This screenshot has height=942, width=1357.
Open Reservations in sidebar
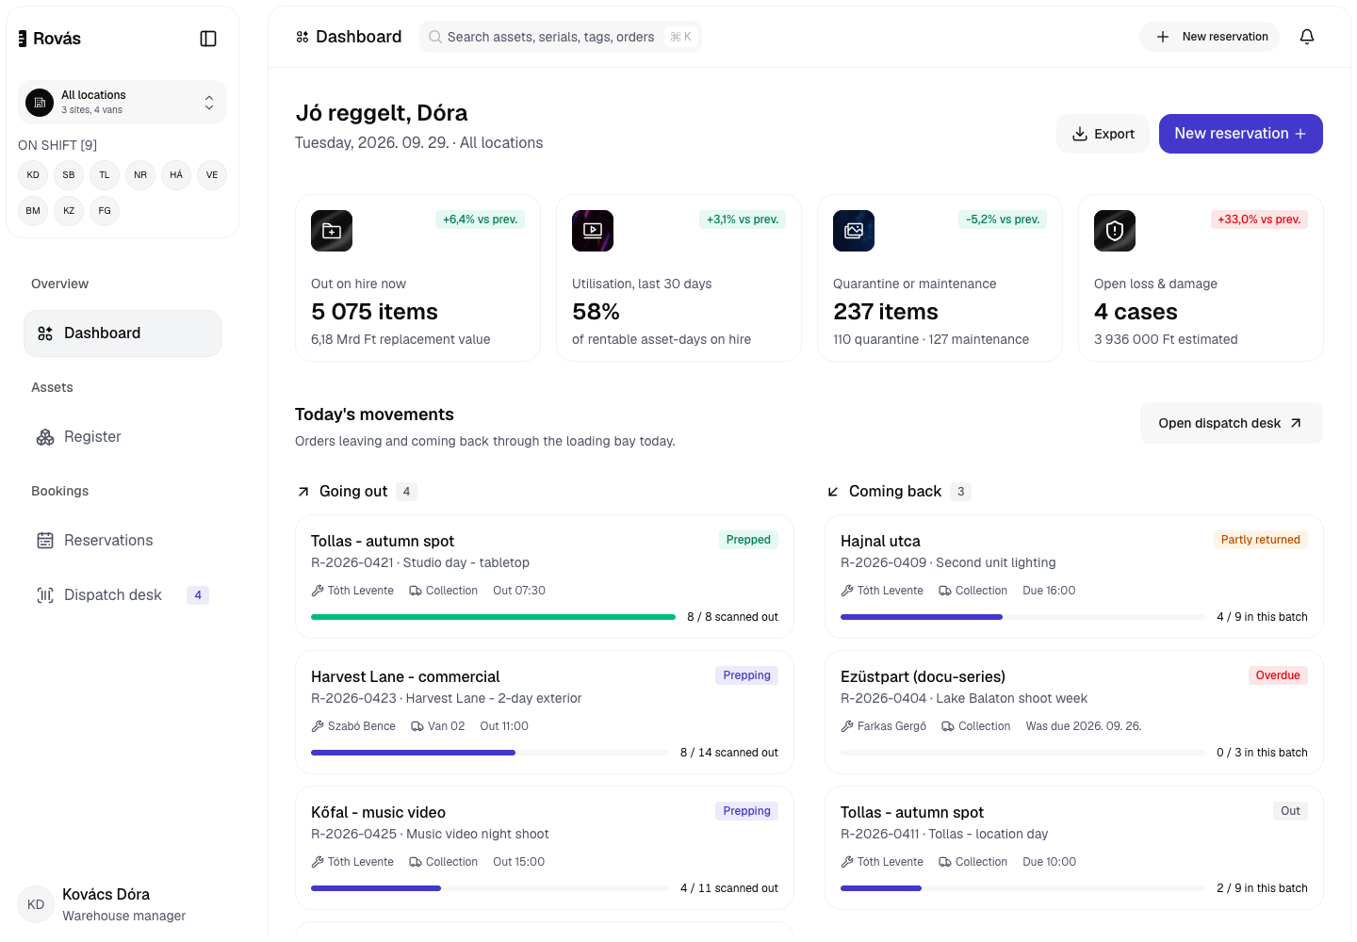[123, 541]
